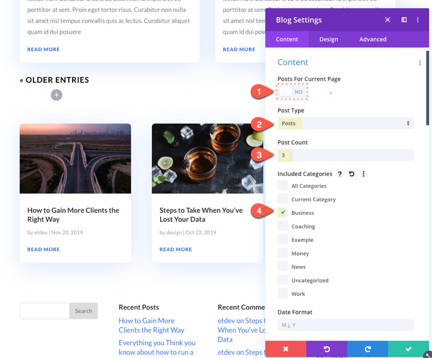Save changes with the green checkmark button
The width and height of the screenshot is (432, 358).
tap(408, 349)
